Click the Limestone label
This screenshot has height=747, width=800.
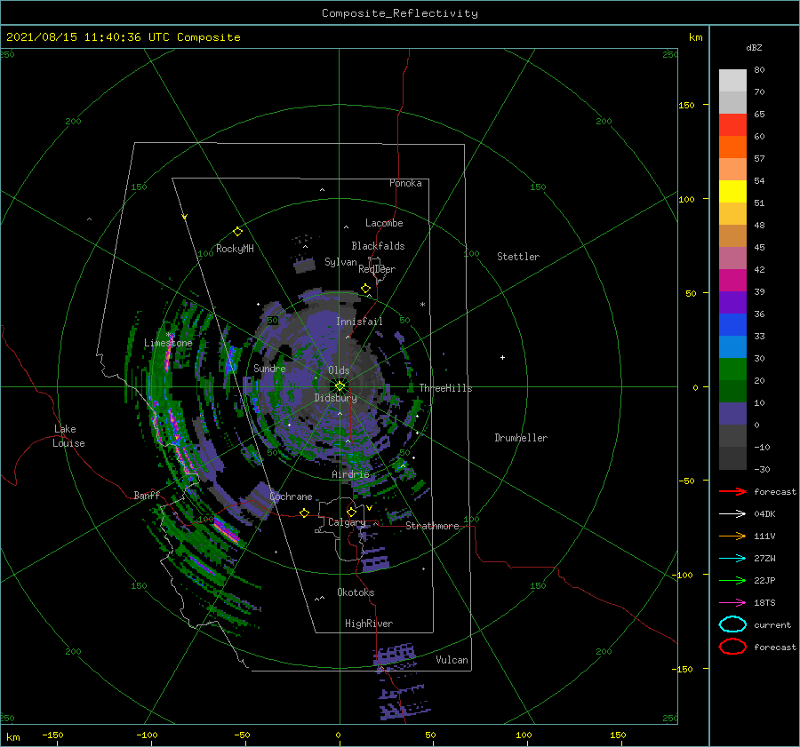[x=168, y=343]
